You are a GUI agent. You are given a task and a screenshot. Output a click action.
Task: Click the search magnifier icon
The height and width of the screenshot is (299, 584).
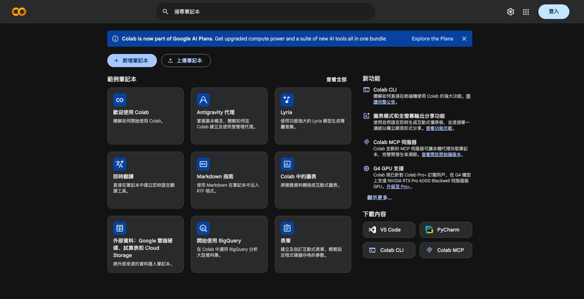(x=165, y=12)
